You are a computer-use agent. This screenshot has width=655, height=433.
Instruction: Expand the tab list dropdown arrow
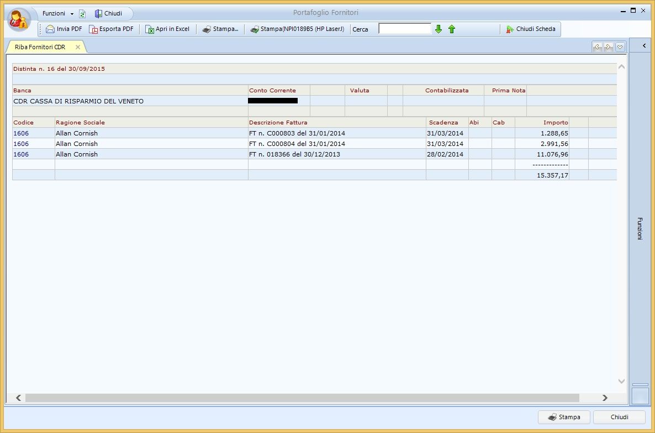point(620,47)
